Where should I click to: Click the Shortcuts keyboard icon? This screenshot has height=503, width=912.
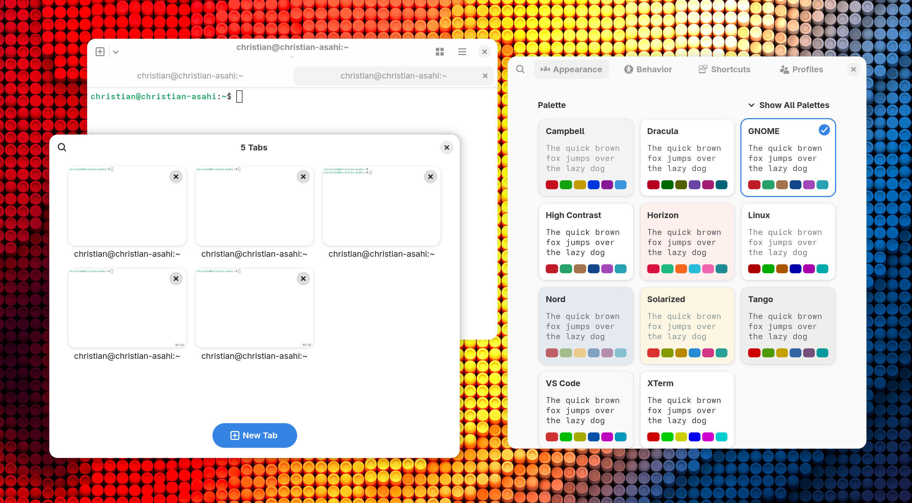(x=702, y=69)
